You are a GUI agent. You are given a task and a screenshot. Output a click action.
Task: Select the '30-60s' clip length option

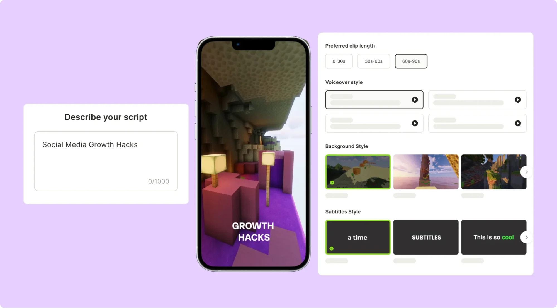tap(374, 61)
